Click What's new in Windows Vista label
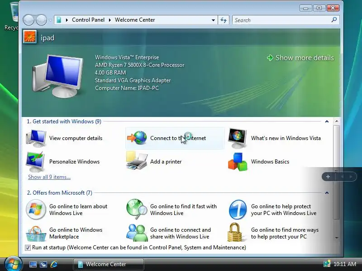The height and width of the screenshot is (271, 362). [x=286, y=138]
